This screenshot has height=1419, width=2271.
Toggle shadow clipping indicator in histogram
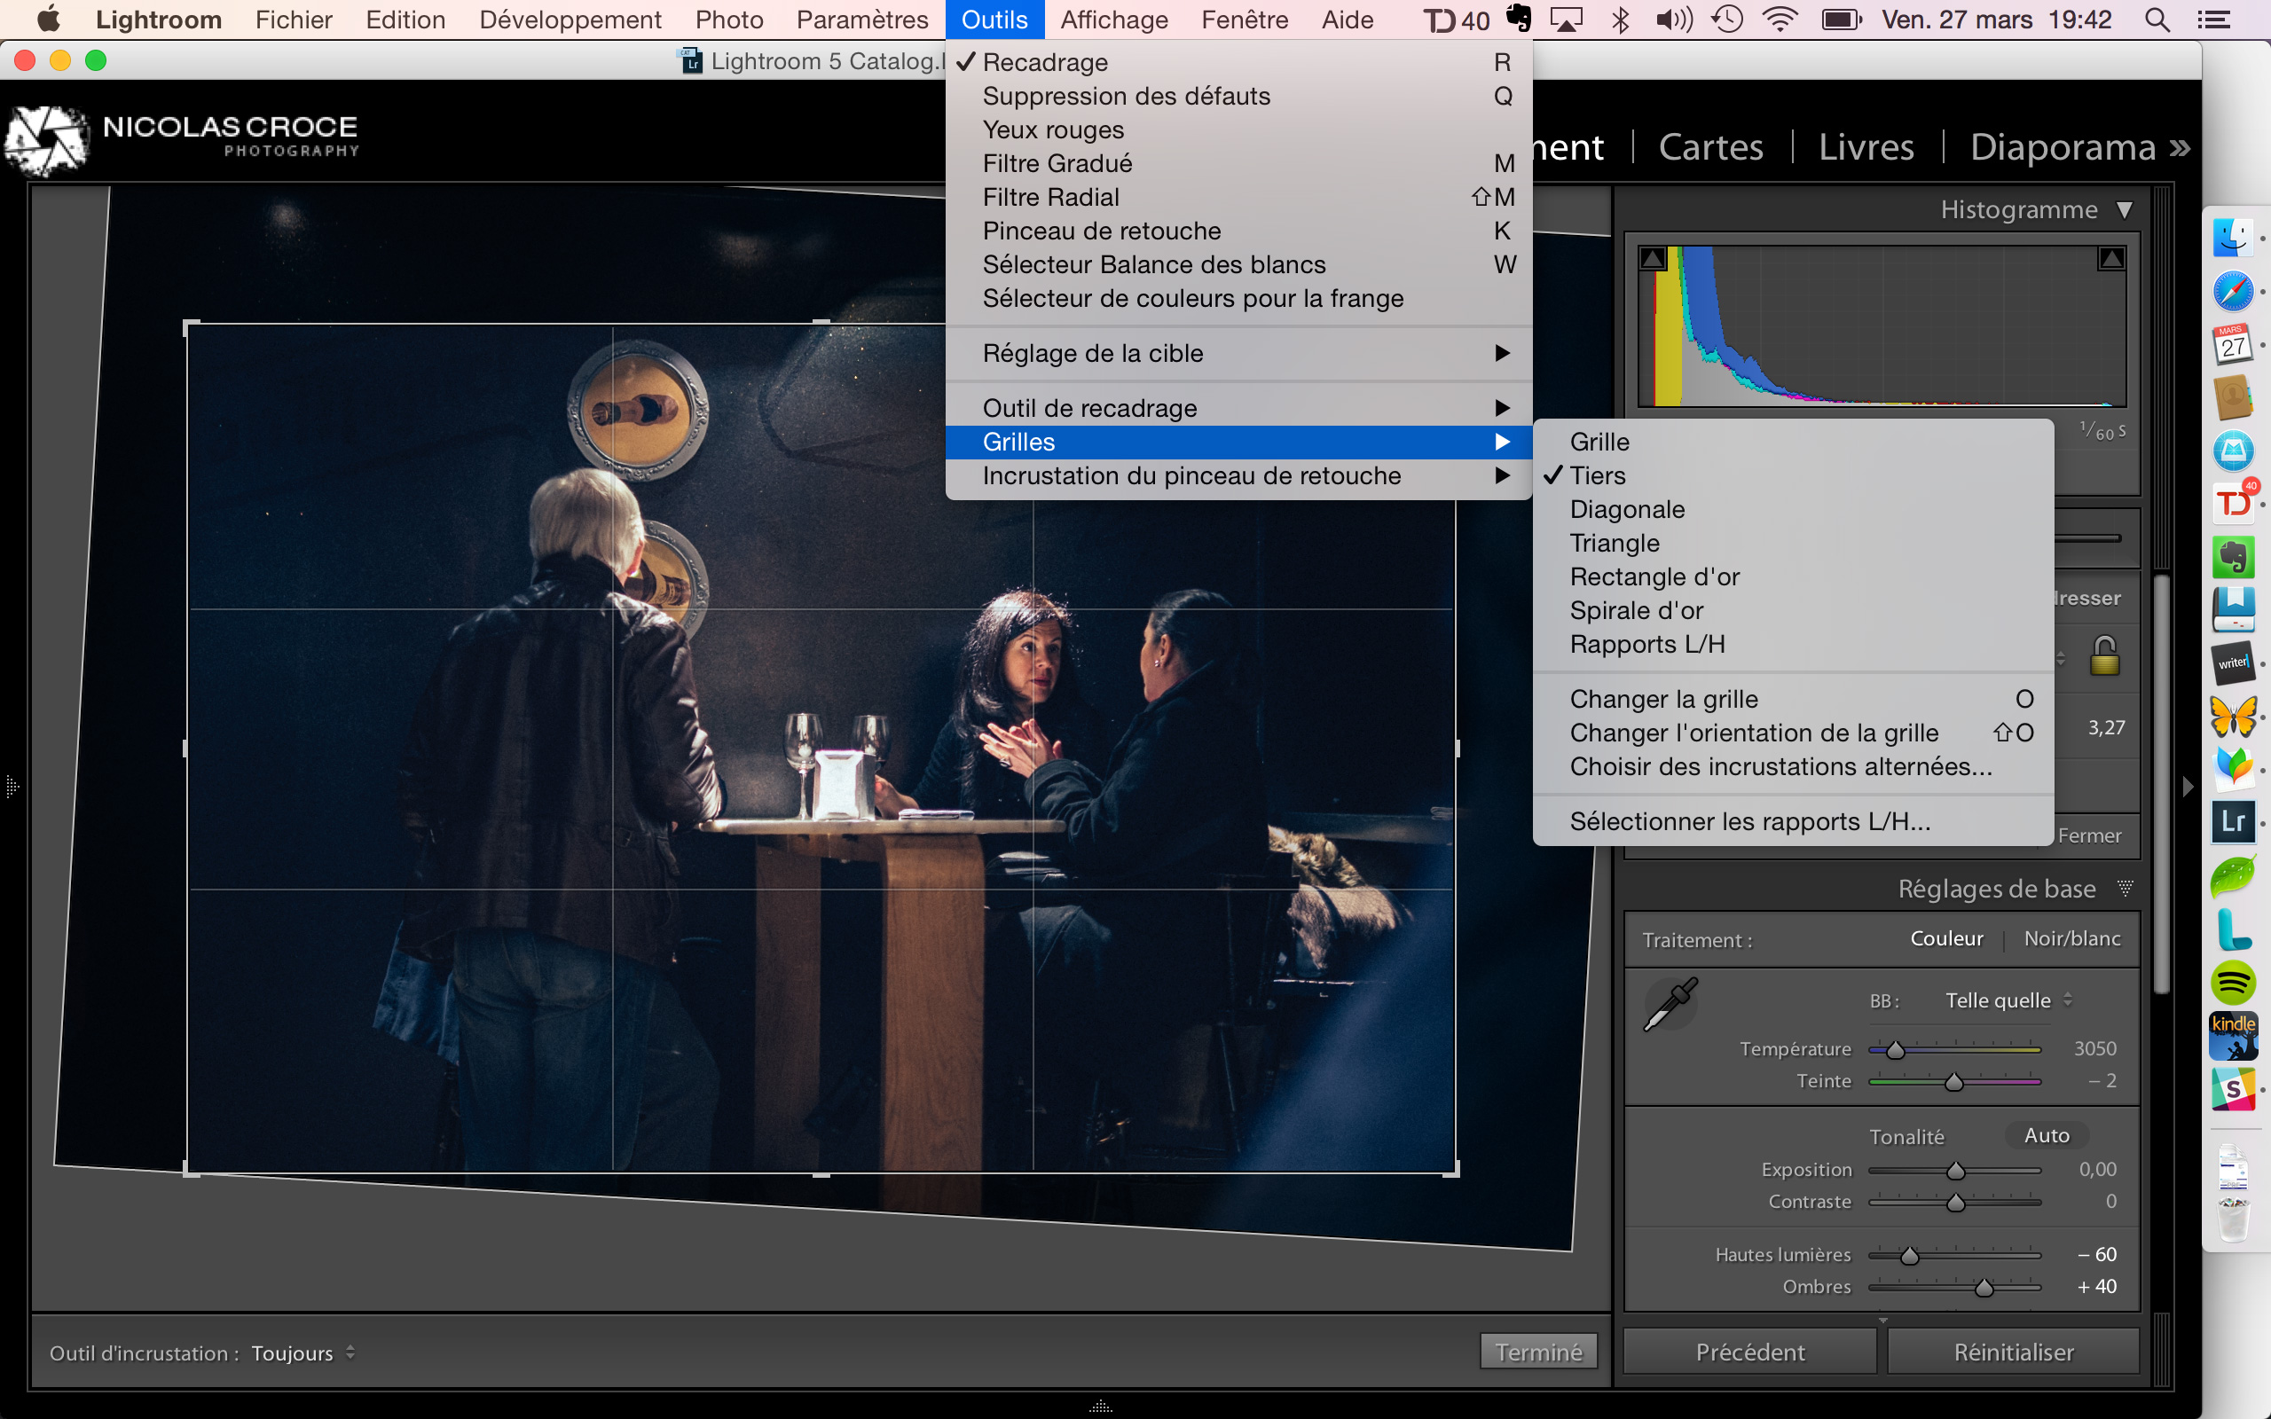(1654, 258)
